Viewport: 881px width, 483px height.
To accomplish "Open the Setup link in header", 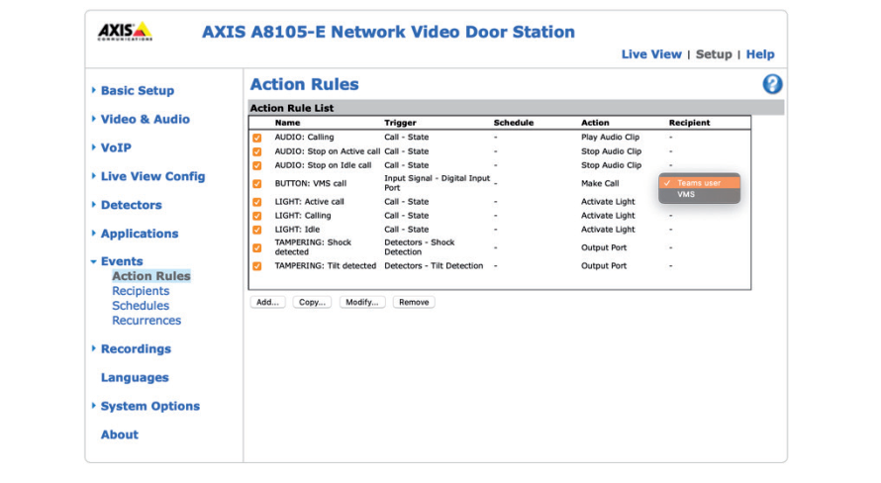I will pyautogui.click(x=714, y=54).
